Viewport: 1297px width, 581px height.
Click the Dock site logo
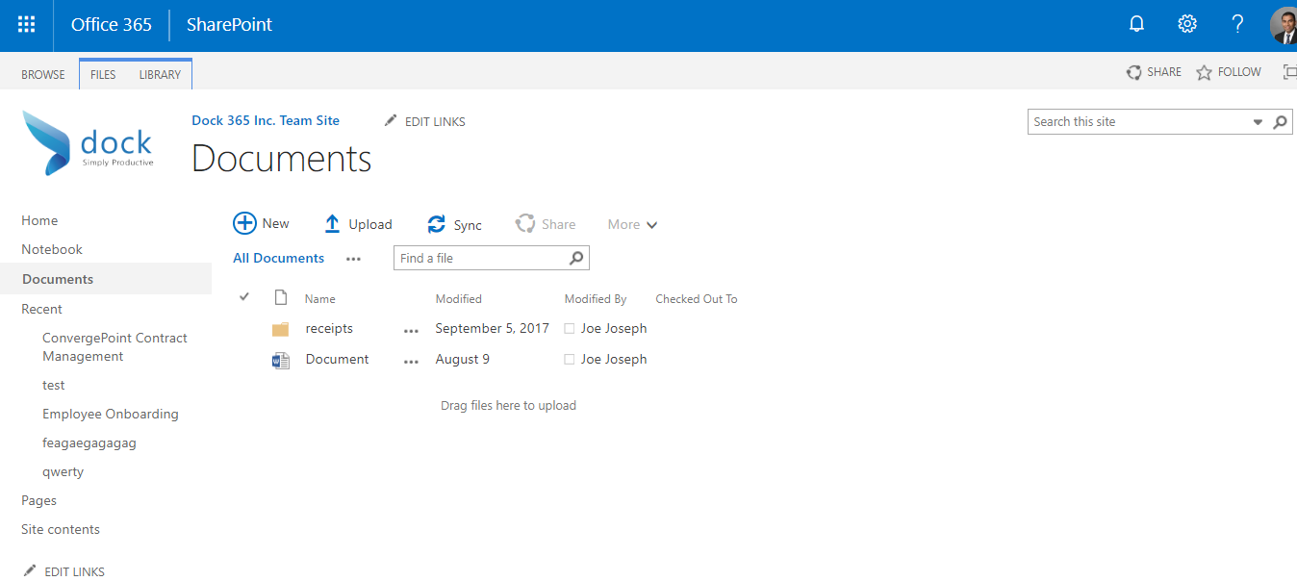[88, 142]
